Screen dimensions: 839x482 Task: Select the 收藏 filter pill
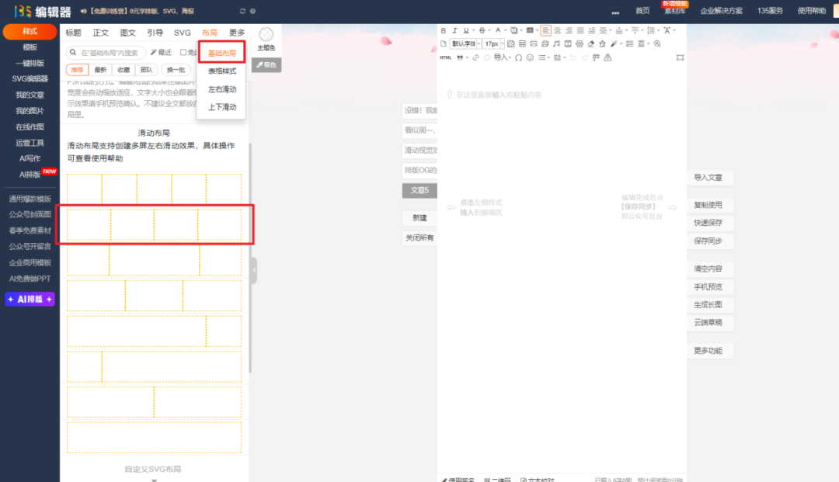click(x=123, y=70)
